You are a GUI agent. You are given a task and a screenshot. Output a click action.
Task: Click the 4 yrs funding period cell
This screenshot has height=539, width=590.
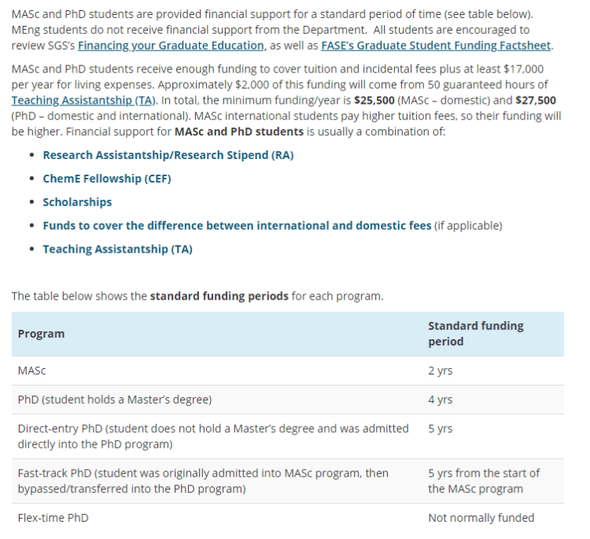pyautogui.click(x=440, y=400)
